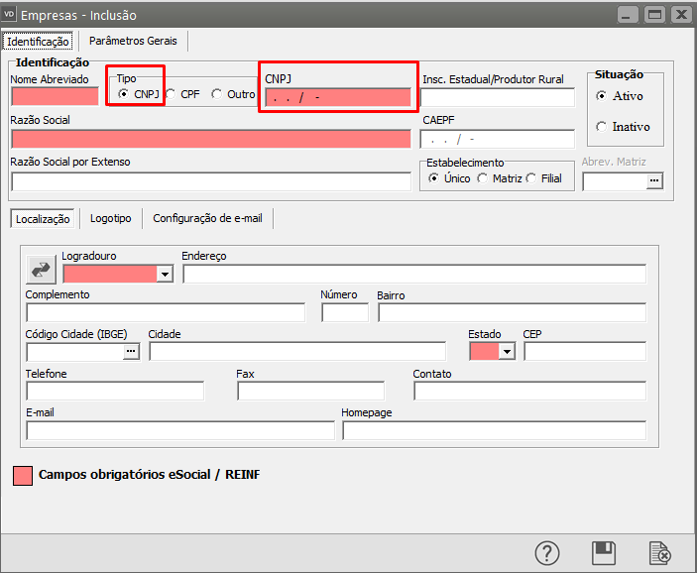Click the Razão Social input field
This screenshot has height=573, width=697.
coord(210,139)
